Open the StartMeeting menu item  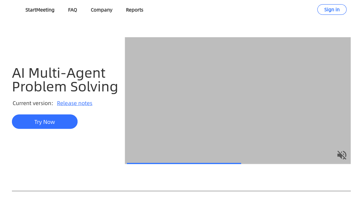point(40,10)
